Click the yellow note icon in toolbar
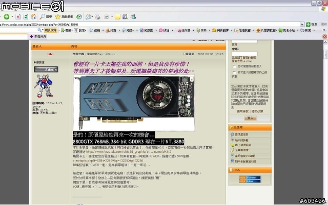This screenshot has height=205, width=328. (x=117, y=17)
